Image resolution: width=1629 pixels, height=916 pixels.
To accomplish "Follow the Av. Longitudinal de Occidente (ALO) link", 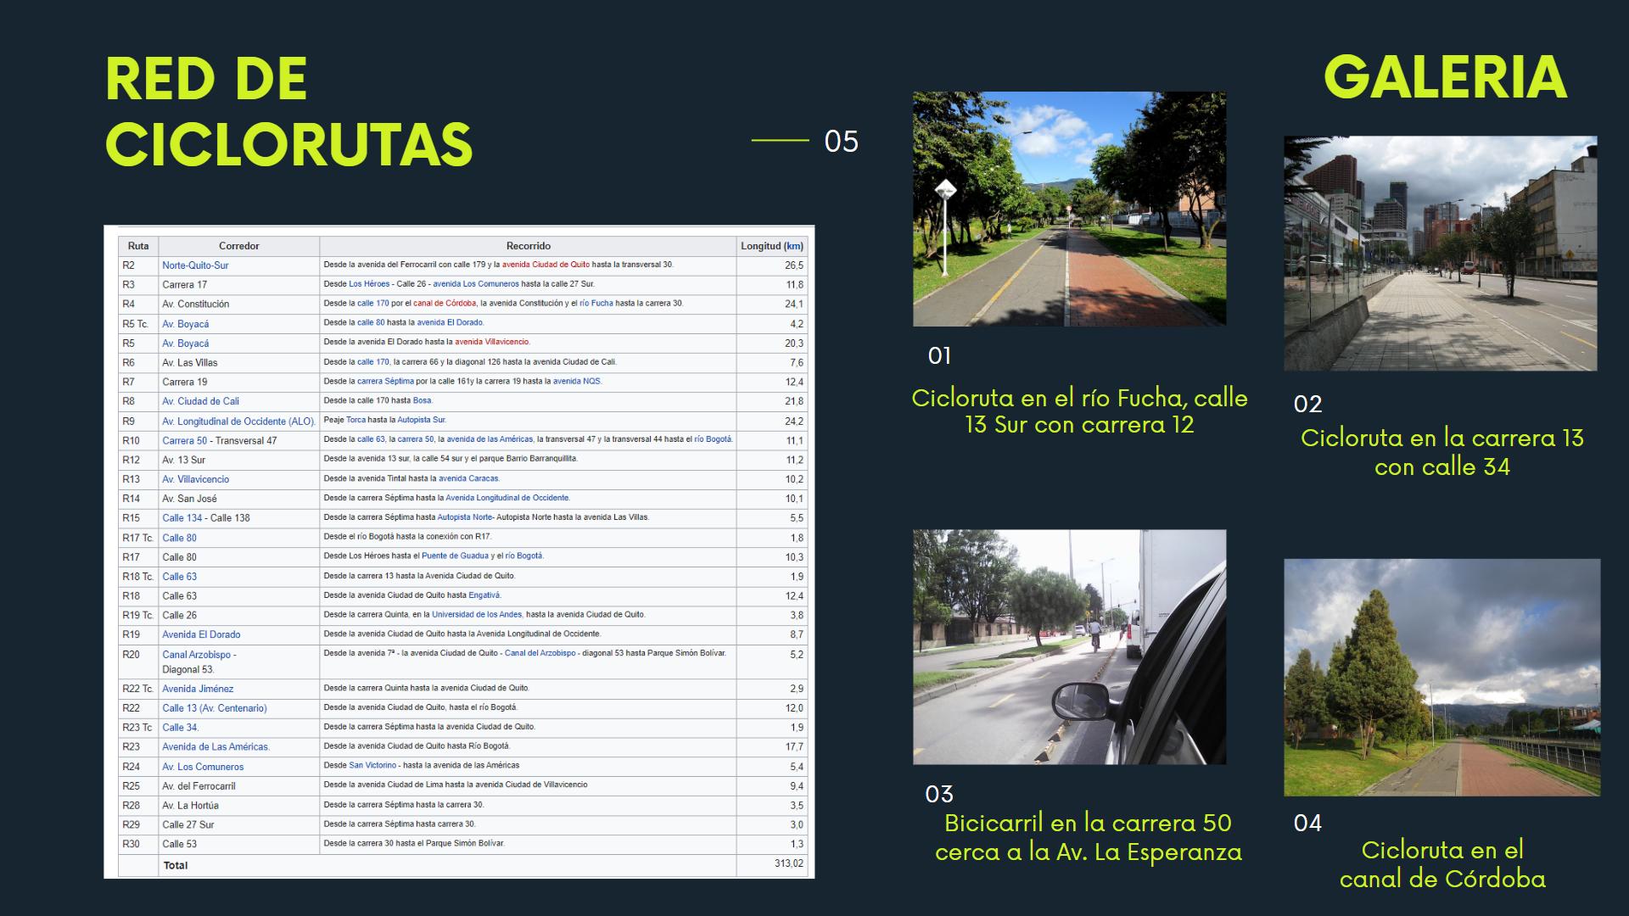I will (x=238, y=422).
